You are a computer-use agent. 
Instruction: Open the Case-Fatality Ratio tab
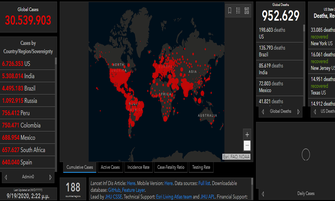click(171, 167)
